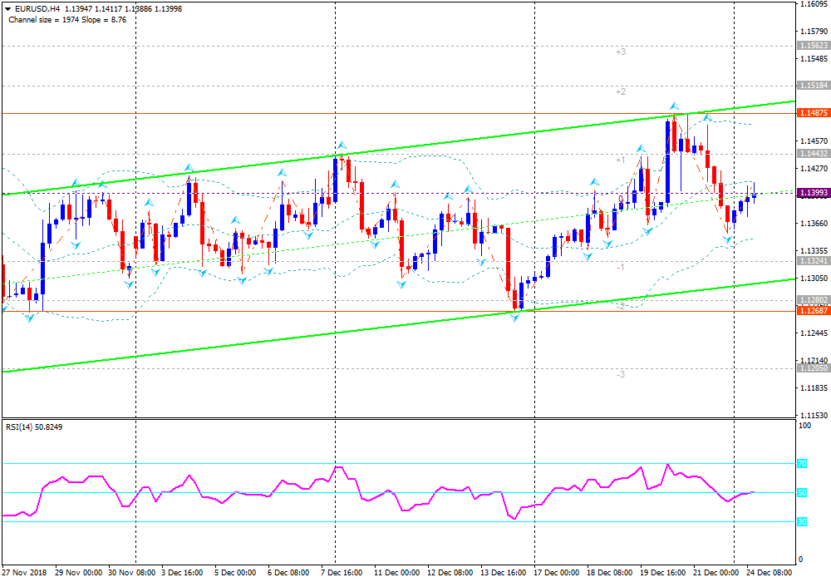
Task: Click the 13 Dec 16:00 time label
Action: 503,573
